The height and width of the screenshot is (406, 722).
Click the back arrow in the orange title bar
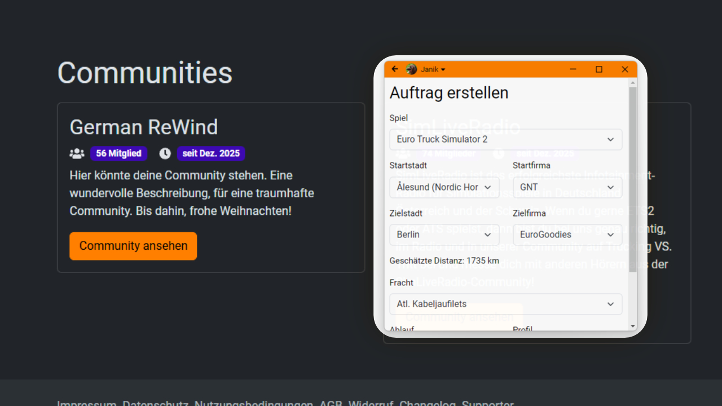[395, 69]
